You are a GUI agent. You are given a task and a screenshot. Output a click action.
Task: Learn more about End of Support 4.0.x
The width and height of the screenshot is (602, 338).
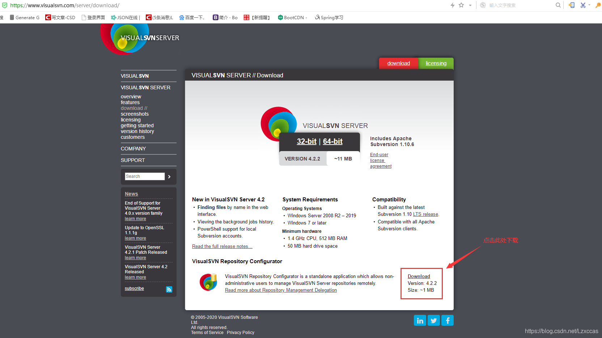pyautogui.click(x=135, y=219)
